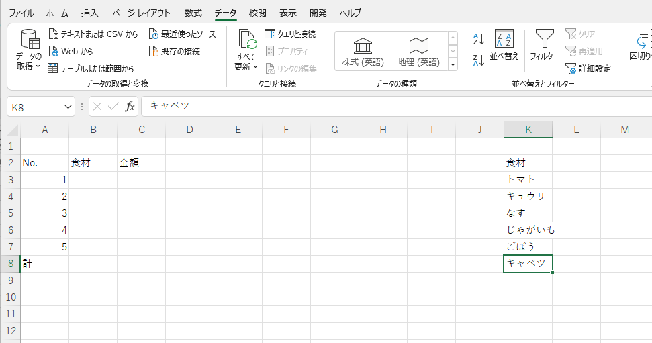This screenshot has height=343, width=652.
Task: Open the ヘルプ tab
Action: pos(350,13)
